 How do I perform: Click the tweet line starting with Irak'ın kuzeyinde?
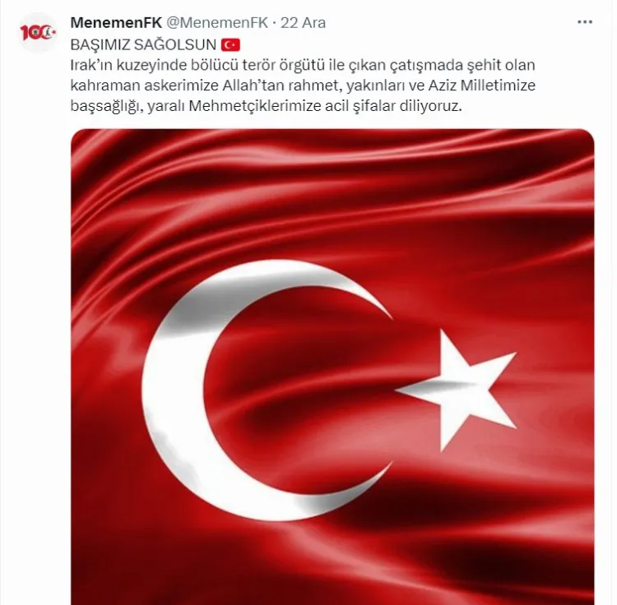pyautogui.click(x=303, y=65)
